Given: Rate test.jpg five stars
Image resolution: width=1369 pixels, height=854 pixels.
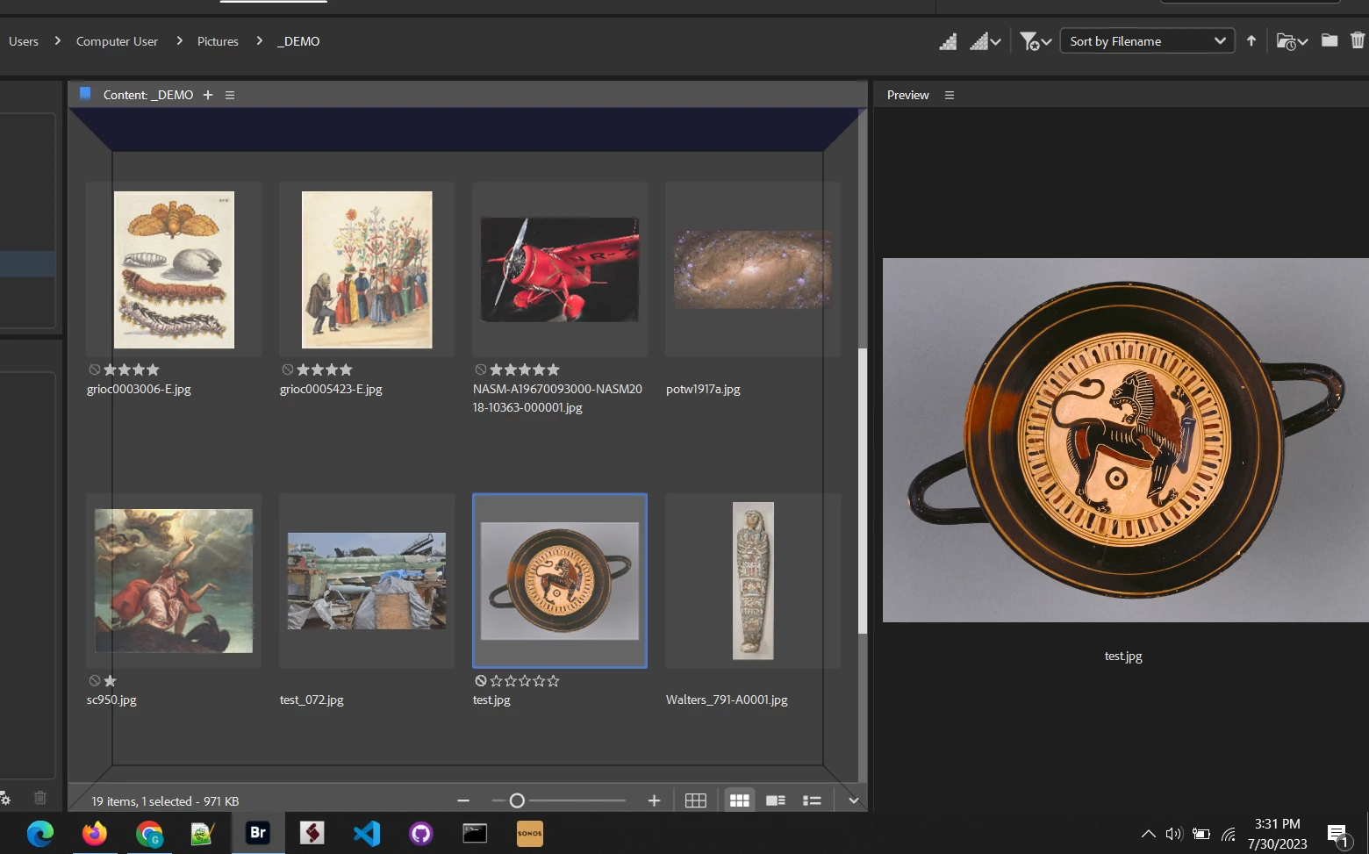Looking at the screenshot, I should tap(553, 680).
